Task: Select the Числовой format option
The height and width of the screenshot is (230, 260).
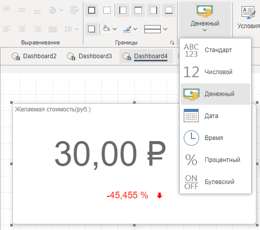Action: pos(215,72)
